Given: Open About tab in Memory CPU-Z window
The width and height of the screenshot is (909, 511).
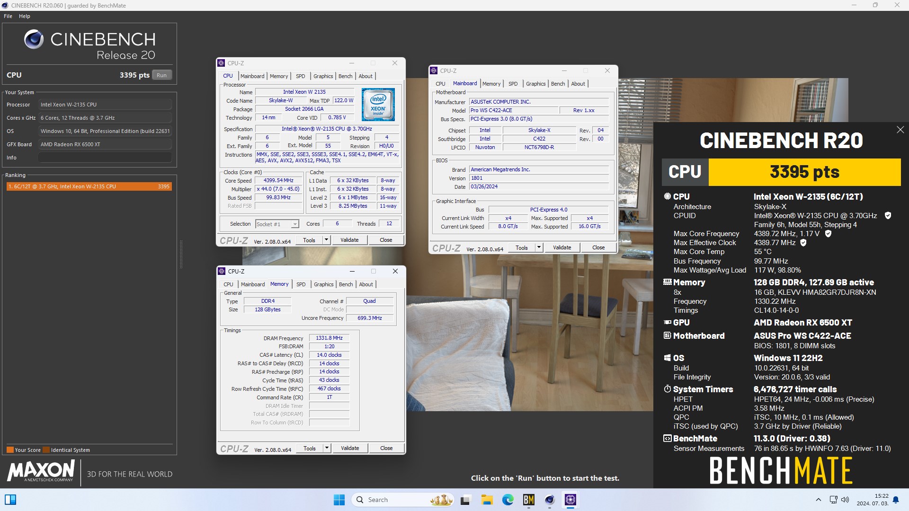Looking at the screenshot, I should coord(366,284).
